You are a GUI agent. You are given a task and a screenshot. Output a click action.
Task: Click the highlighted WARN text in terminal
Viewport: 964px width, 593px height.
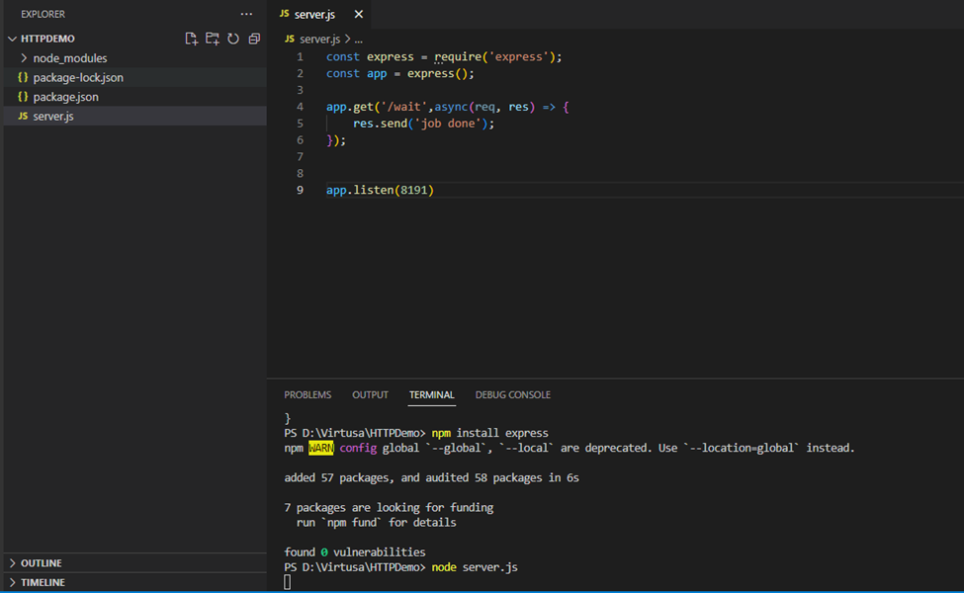(321, 448)
